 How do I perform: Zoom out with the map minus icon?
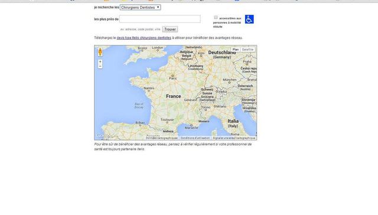click(x=100, y=66)
